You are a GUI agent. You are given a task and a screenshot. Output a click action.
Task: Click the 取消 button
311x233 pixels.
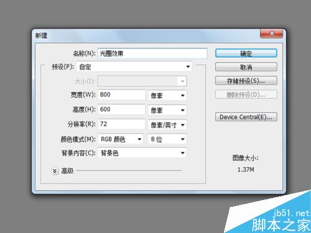[246, 67]
